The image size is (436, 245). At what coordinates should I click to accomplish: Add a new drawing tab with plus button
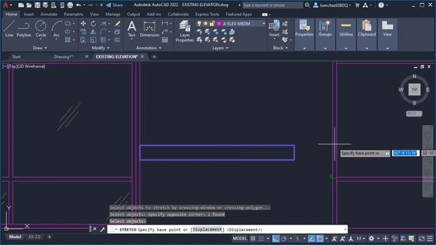154,56
